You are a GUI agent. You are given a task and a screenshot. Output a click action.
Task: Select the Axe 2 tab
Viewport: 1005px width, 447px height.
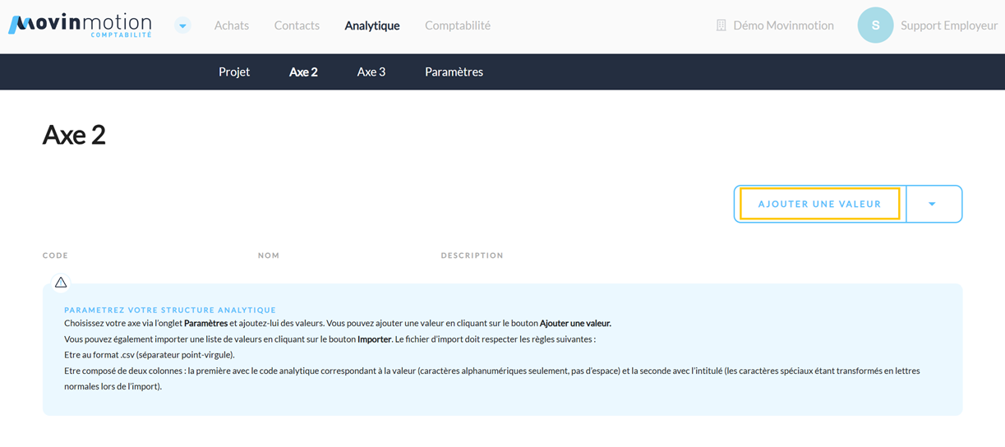coord(303,71)
